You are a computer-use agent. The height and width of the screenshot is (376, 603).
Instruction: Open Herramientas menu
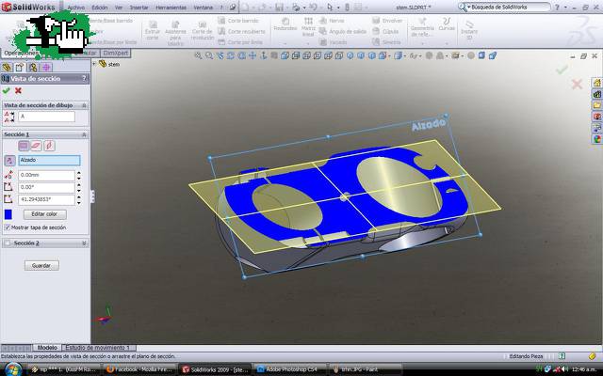[171, 8]
